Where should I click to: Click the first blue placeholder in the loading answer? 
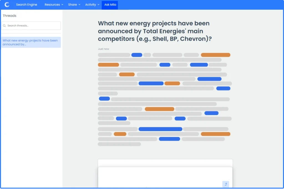tap(137, 55)
